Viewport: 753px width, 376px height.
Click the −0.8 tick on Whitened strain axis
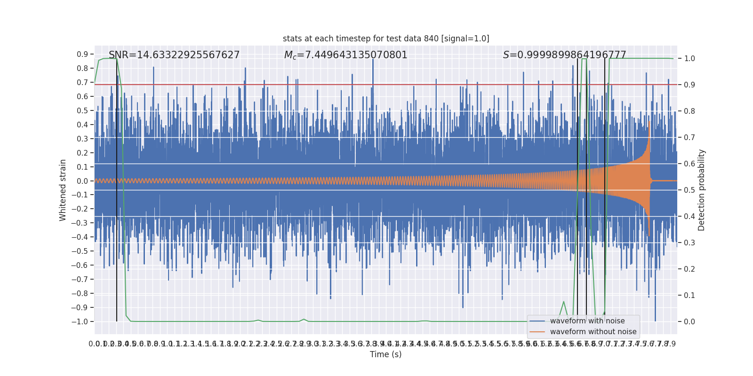(80, 293)
